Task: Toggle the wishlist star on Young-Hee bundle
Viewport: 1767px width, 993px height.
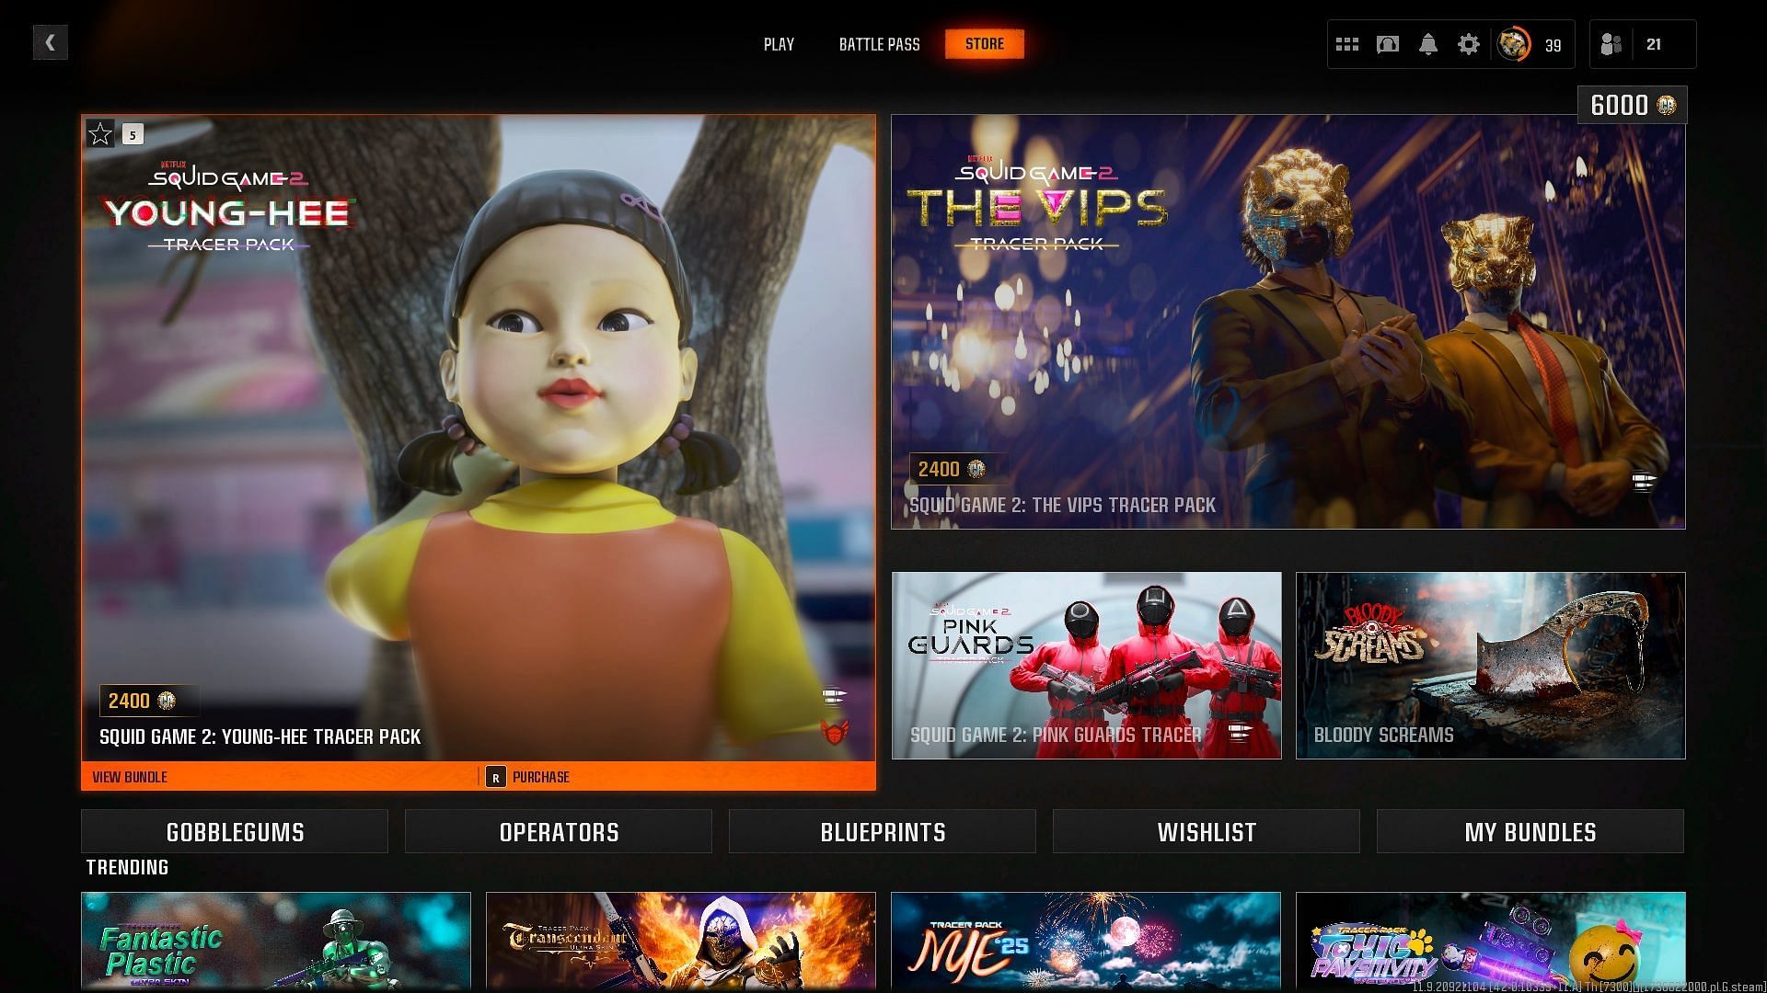Action: tap(100, 134)
